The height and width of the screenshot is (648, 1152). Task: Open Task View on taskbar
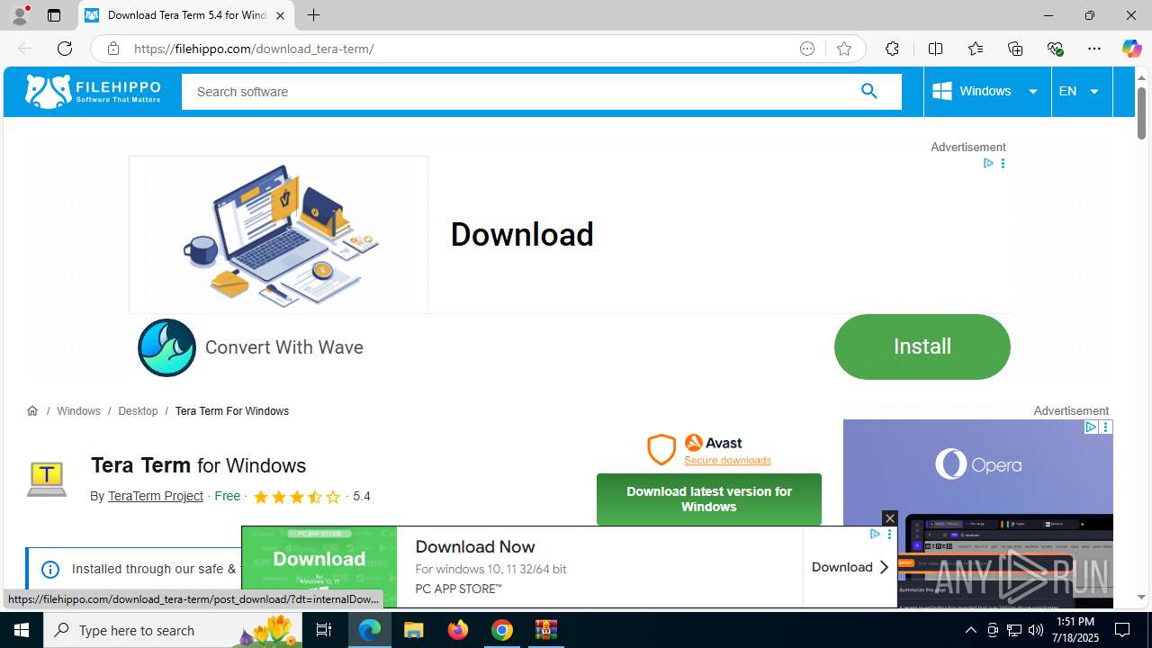(x=325, y=630)
